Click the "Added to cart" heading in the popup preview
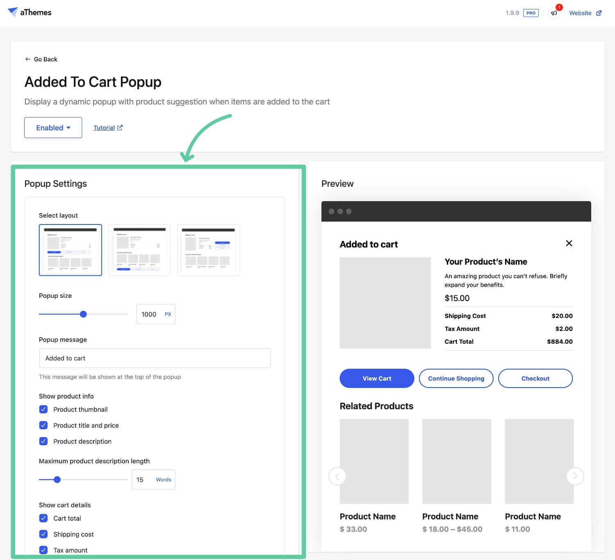 click(x=369, y=245)
